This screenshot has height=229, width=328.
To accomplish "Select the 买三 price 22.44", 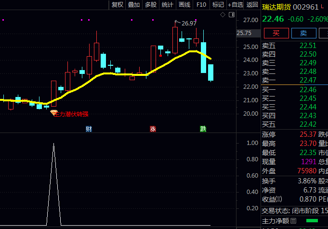I will pos(308,107).
